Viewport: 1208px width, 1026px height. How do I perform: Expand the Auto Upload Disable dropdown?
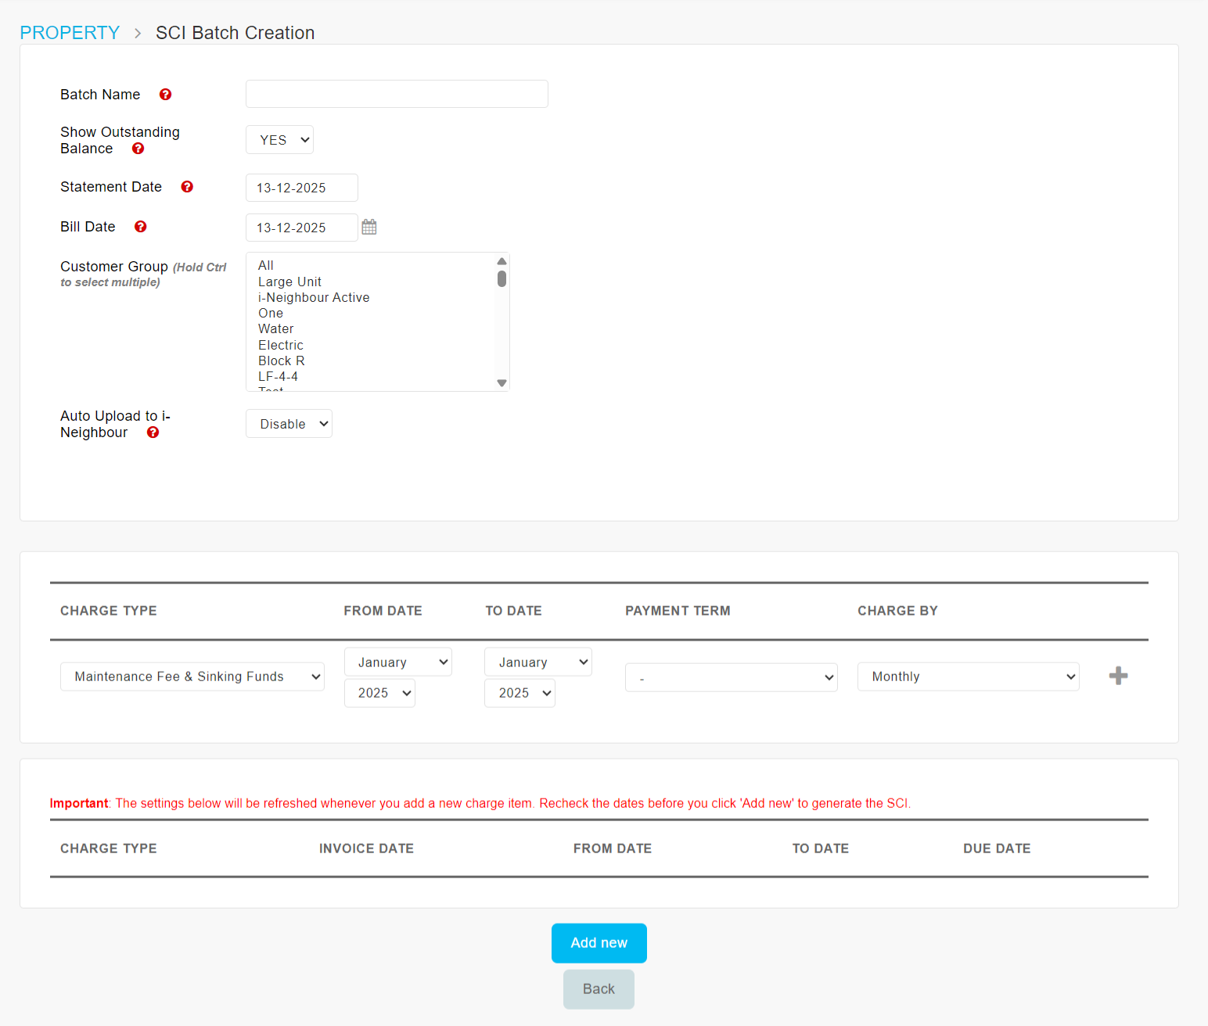click(289, 424)
